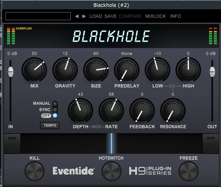Screen dimensions: 221x187
Task: Click the MIX knob
Action: pyautogui.click(x=34, y=70)
